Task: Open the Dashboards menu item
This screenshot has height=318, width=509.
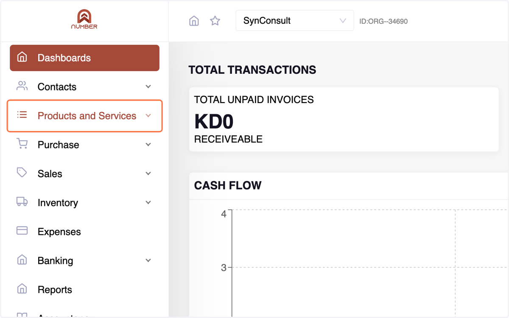Action: point(84,58)
